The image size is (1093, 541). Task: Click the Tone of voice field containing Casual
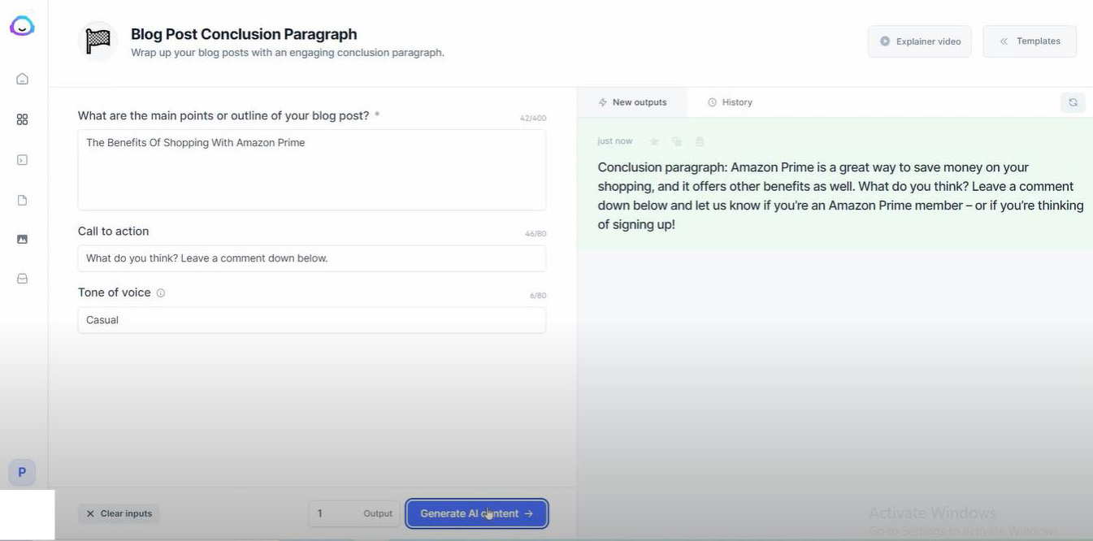312,320
